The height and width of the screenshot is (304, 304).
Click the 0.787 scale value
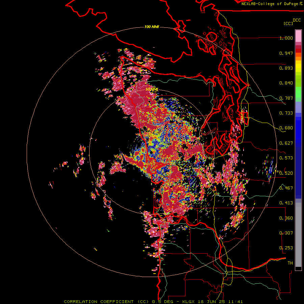click(286, 98)
